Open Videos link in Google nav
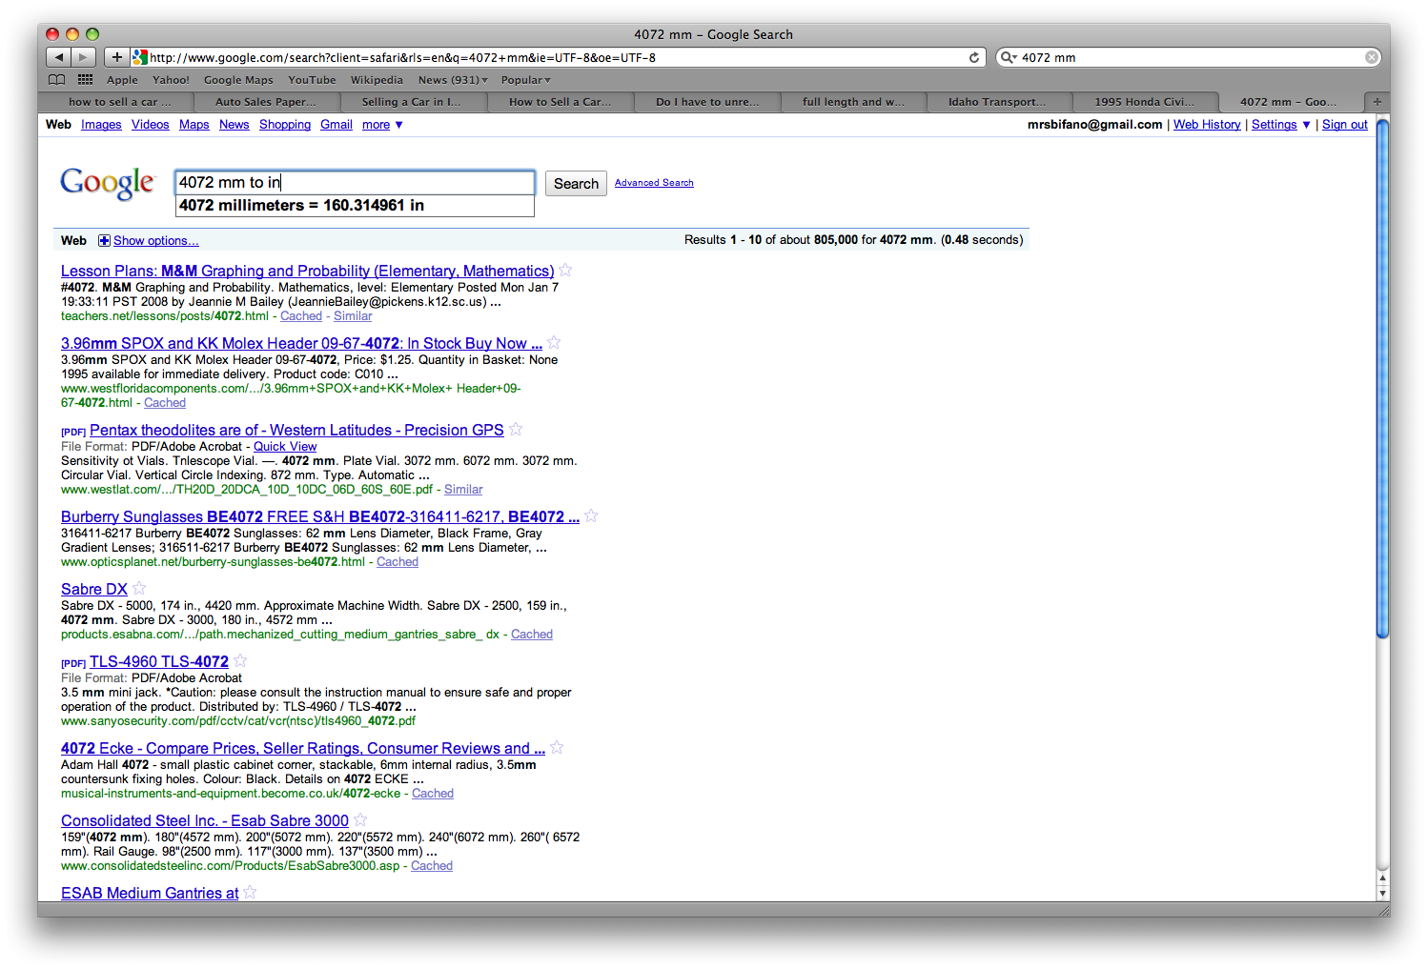This screenshot has width=1428, height=969. pyautogui.click(x=151, y=125)
